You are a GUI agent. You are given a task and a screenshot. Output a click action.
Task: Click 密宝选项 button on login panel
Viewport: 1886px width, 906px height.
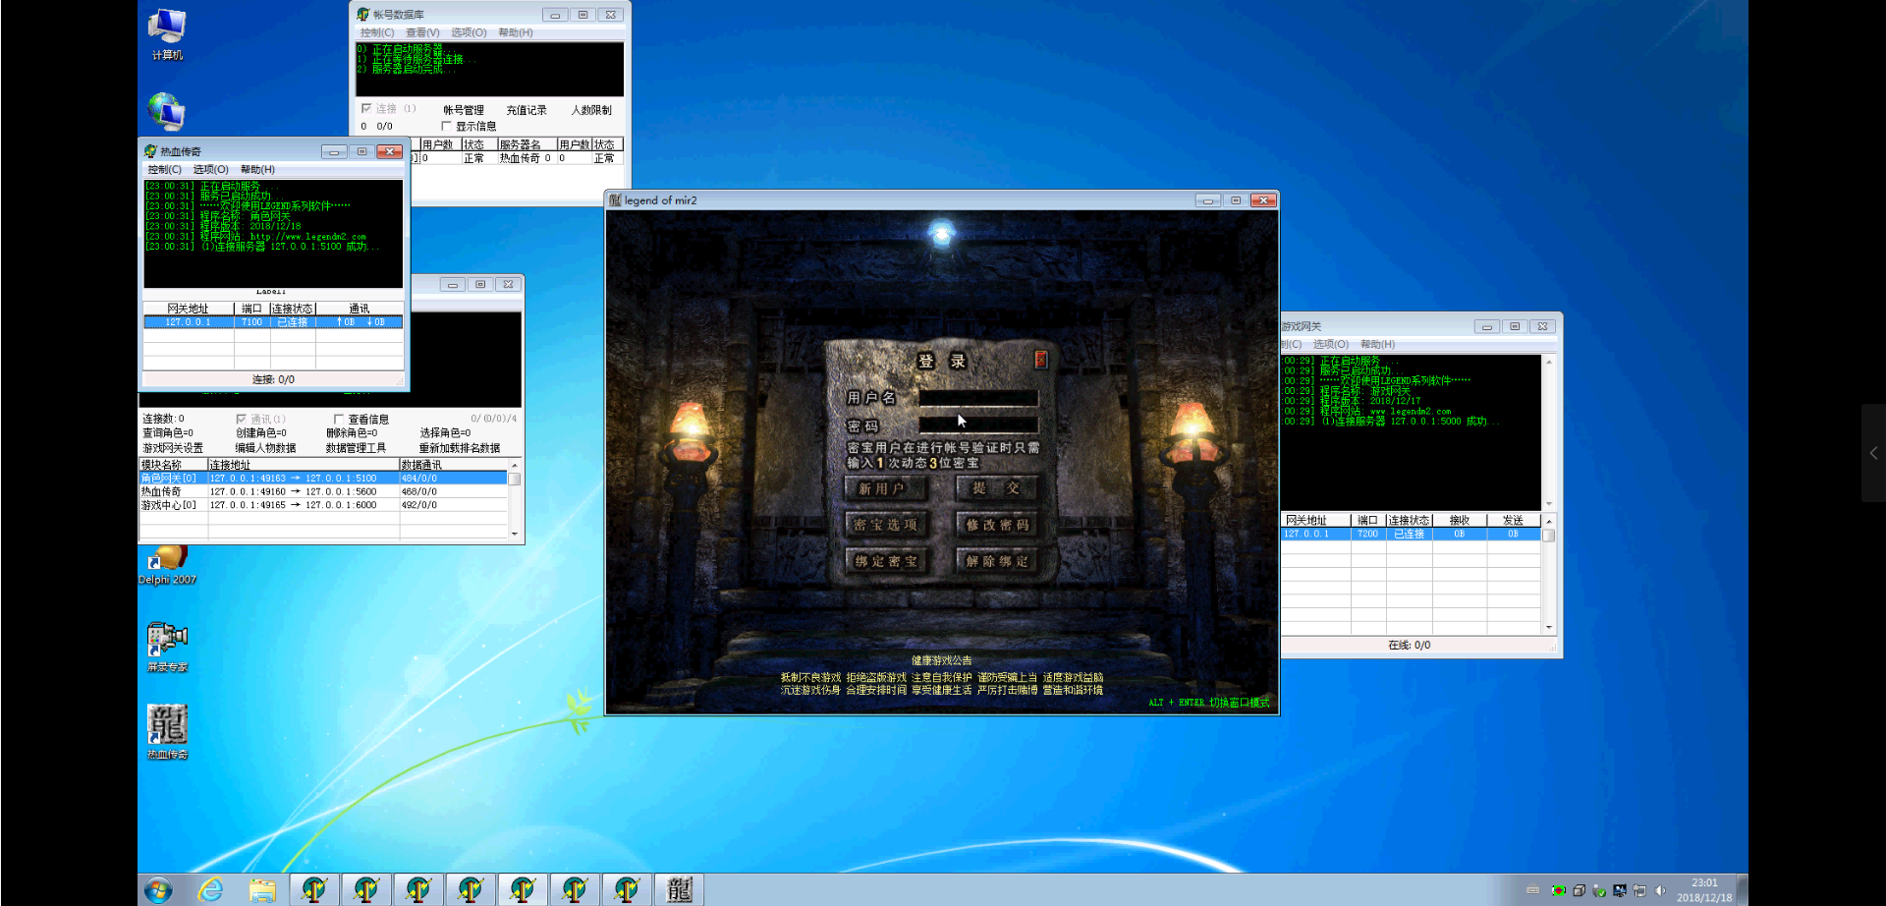tap(887, 525)
